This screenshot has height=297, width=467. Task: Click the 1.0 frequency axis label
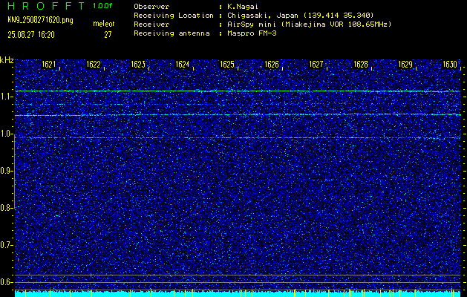pos(5,134)
